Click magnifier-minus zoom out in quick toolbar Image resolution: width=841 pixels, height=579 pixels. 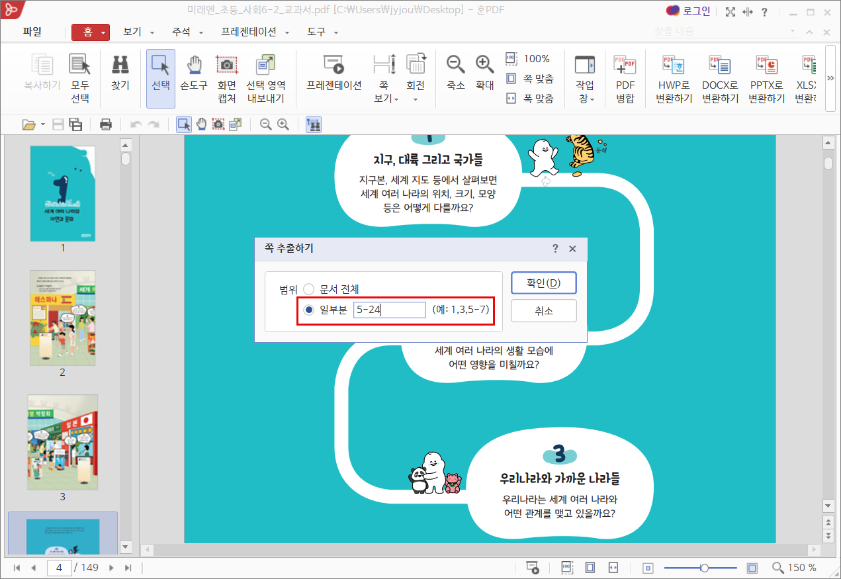266,124
